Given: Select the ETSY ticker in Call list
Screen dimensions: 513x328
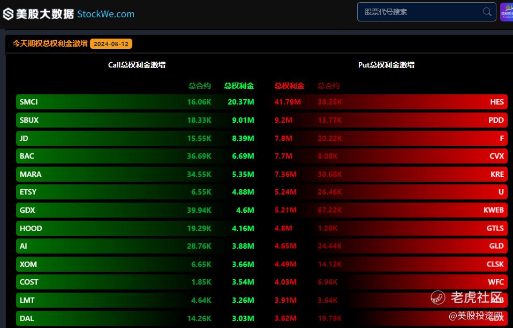Looking at the screenshot, I should pyautogui.click(x=28, y=192).
